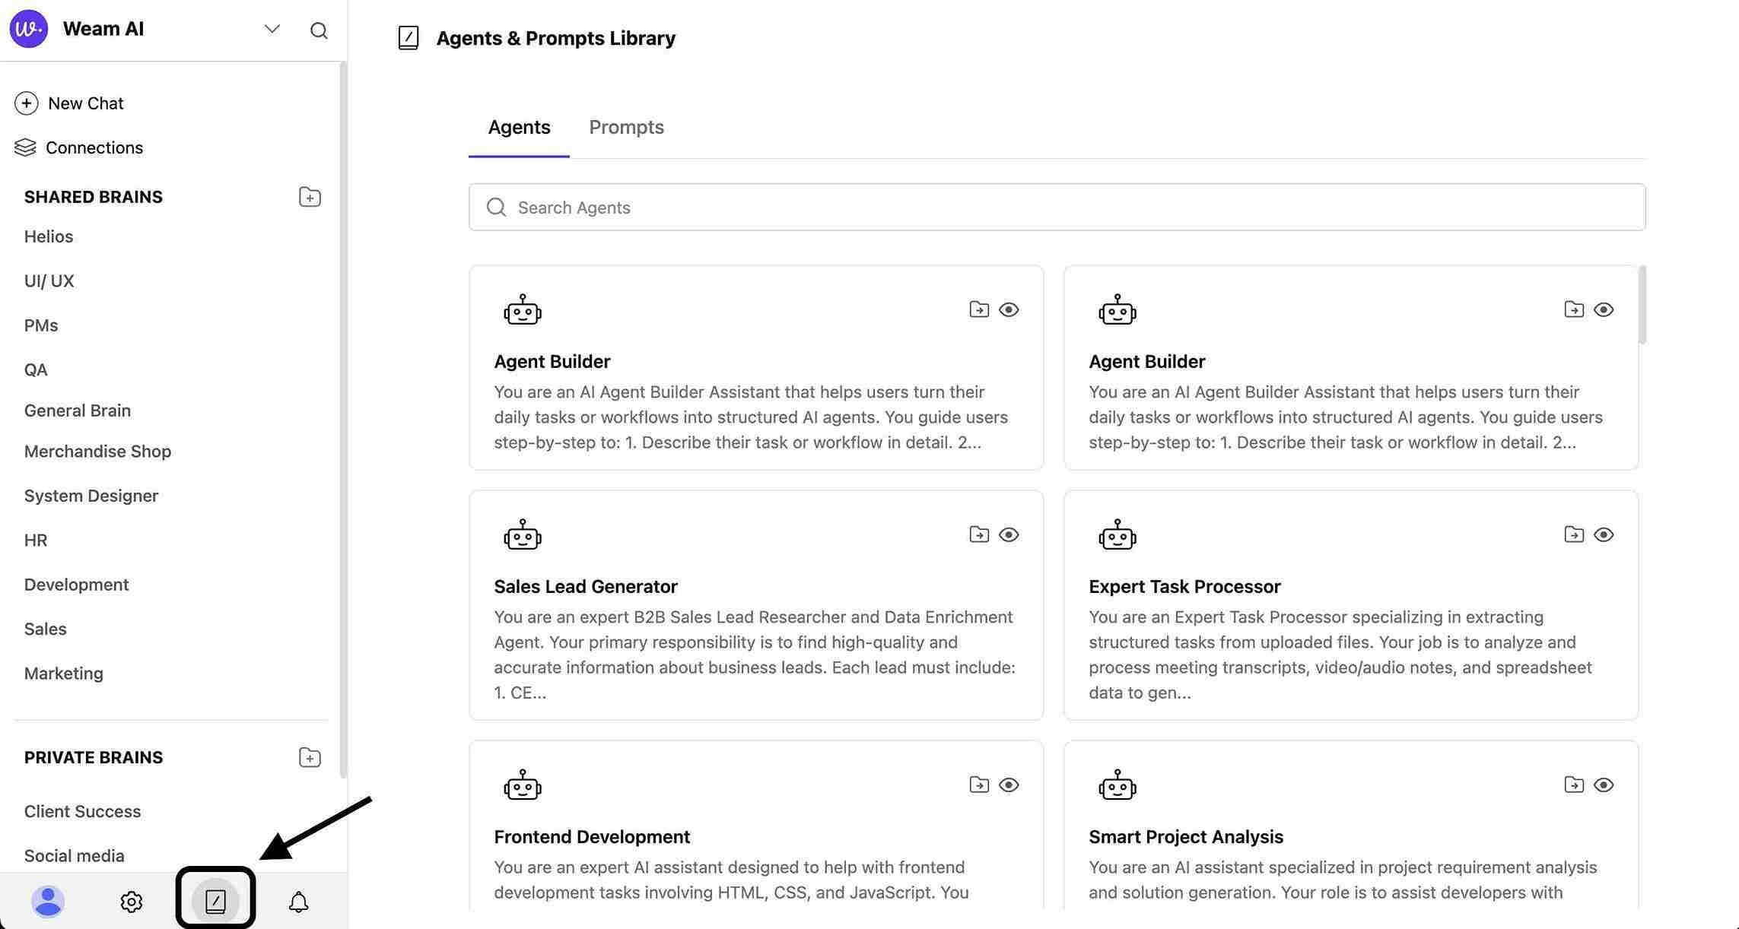Preview the Sales Lead Generator agent with eye icon
Screen dimensions: 1739x929
tap(1009, 534)
